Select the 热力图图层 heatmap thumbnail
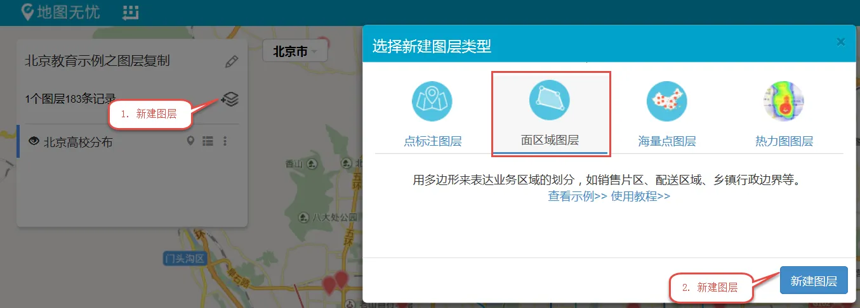Viewport: 860px width, 308px height. (784, 101)
